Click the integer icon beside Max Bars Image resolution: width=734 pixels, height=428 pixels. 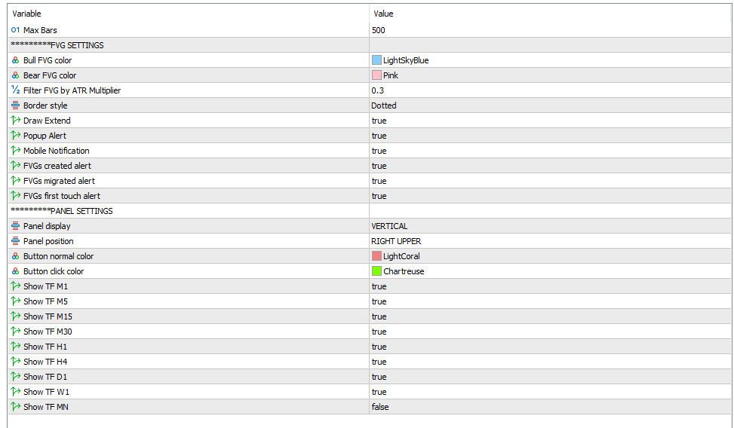pos(15,30)
